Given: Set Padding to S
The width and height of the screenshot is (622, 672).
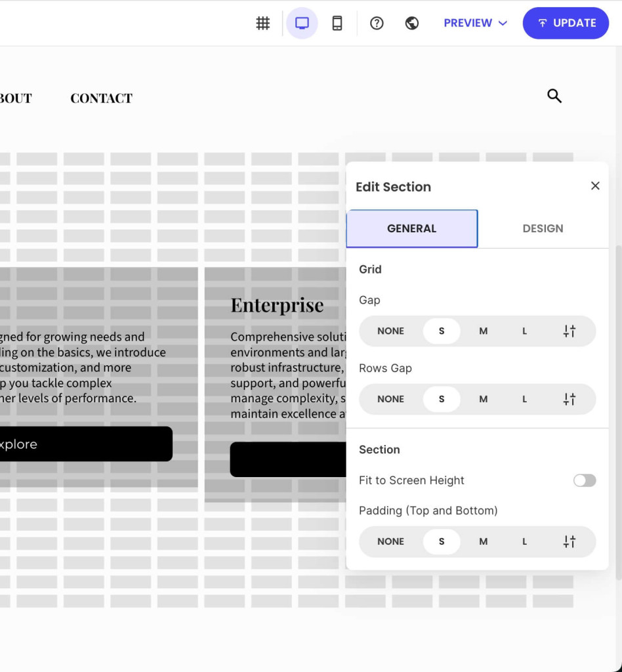Looking at the screenshot, I should point(442,541).
